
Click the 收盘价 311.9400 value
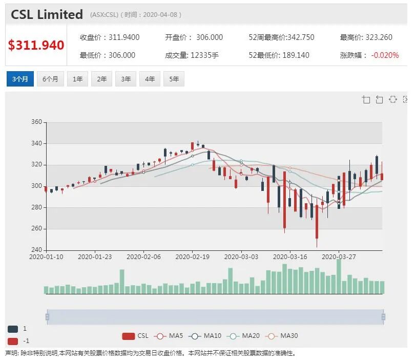tap(110, 37)
